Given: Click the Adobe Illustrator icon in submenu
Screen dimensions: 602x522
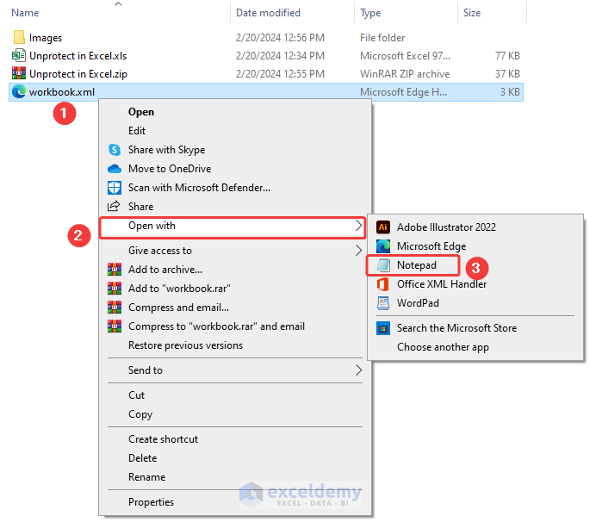Looking at the screenshot, I should (382, 227).
